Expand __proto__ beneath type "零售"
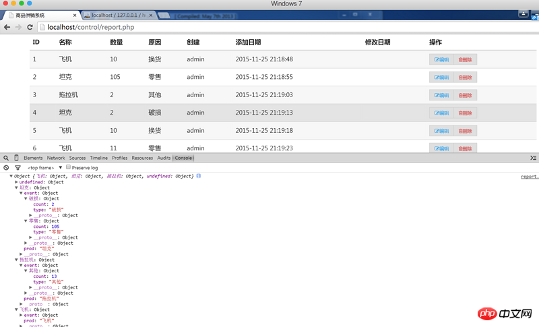539x327 pixels. [x=30, y=237]
